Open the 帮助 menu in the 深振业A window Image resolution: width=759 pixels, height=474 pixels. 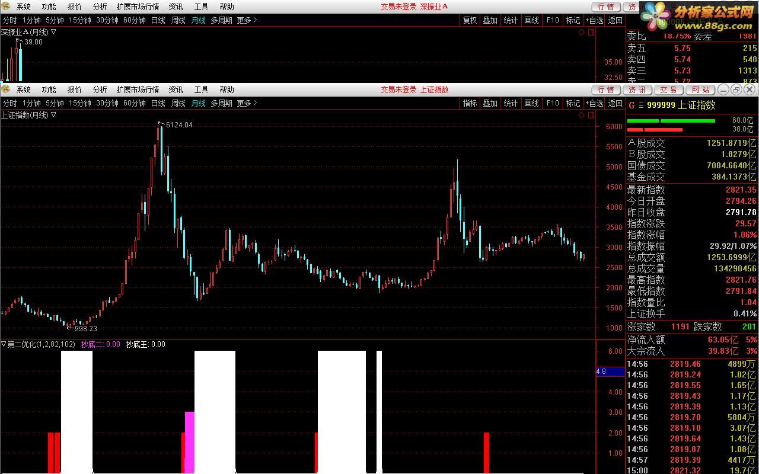[227, 7]
